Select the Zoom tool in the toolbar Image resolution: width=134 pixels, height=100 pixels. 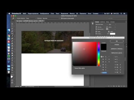tap(12, 70)
